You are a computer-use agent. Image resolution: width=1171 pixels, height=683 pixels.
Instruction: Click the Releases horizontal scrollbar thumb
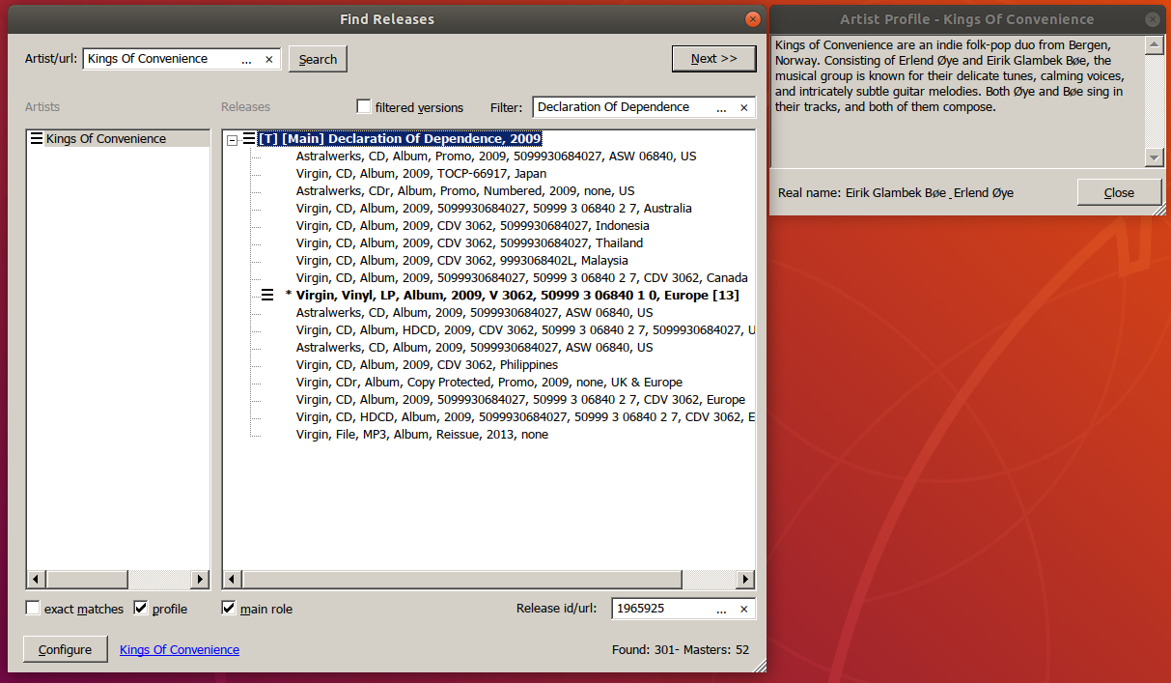point(462,580)
